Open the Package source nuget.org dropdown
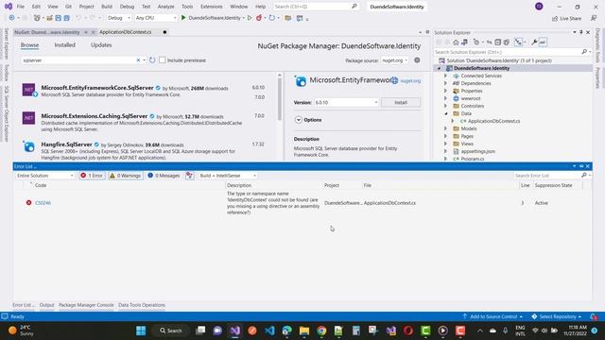Image resolution: width=605 pixels, height=340 pixels. click(394, 60)
